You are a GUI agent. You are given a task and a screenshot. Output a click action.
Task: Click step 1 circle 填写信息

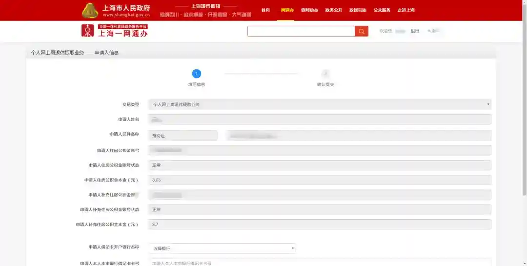pos(196,74)
